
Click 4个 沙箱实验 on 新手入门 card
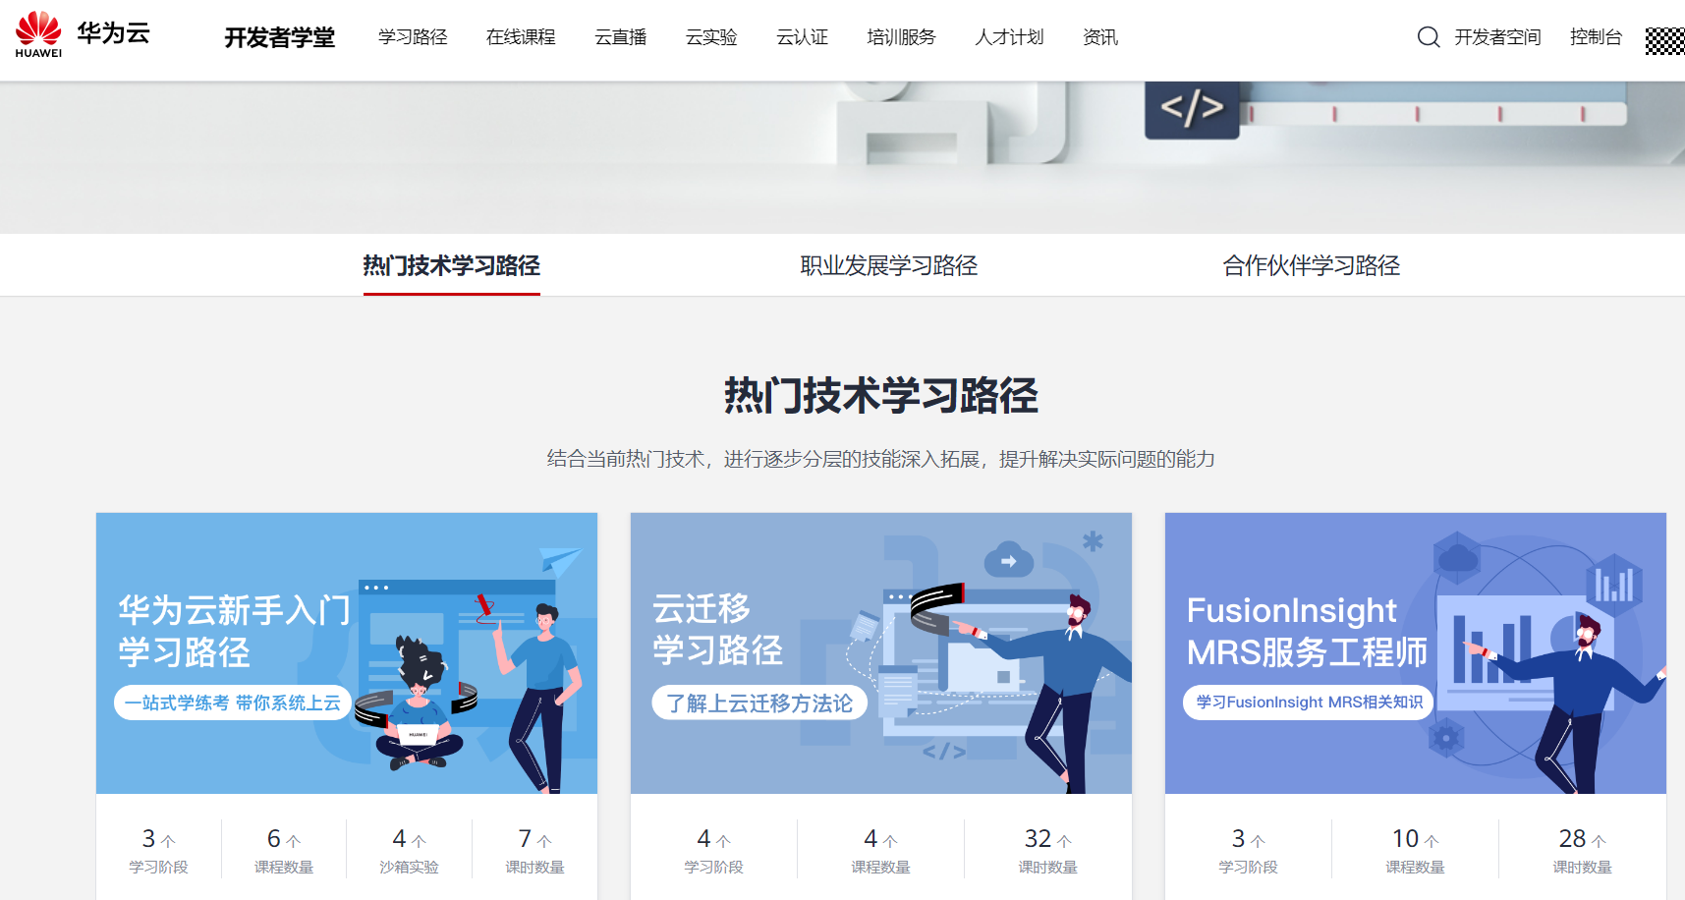point(409,851)
